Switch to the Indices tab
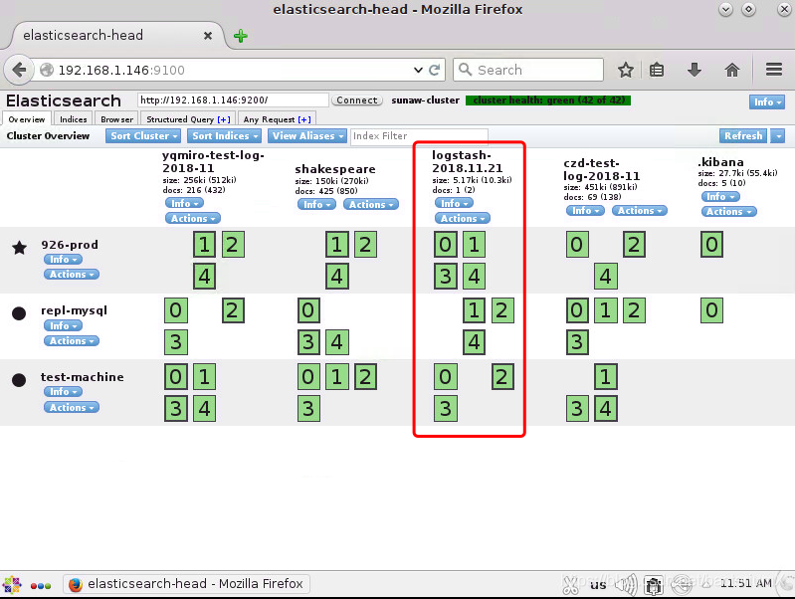 click(73, 119)
